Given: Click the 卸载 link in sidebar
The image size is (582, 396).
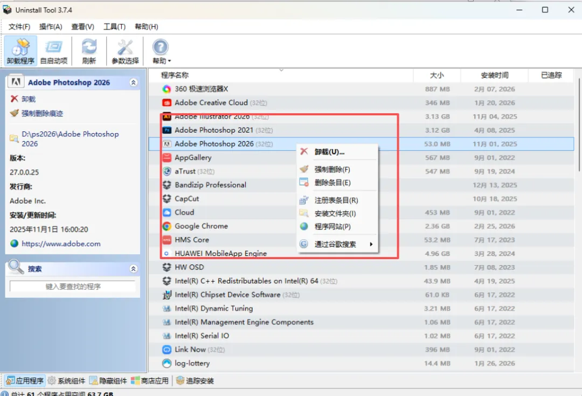Looking at the screenshot, I should (29, 99).
